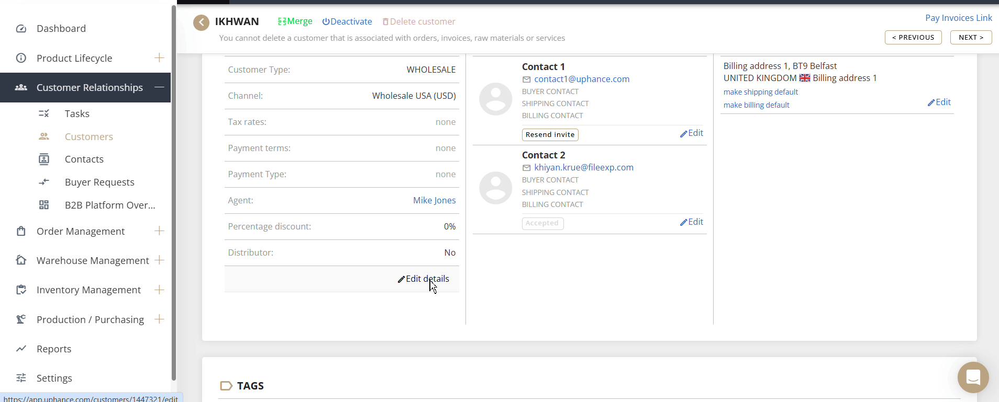The width and height of the screenshot is (999, 402).
Task: Click the Buyer Requests arrows icon
Action: (44, 182)
